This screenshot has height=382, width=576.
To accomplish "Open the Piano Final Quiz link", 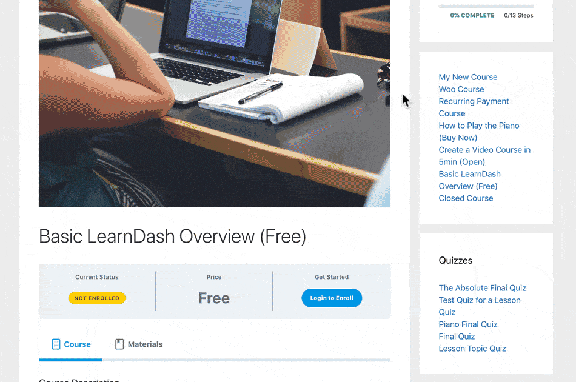I will [468, 324].
